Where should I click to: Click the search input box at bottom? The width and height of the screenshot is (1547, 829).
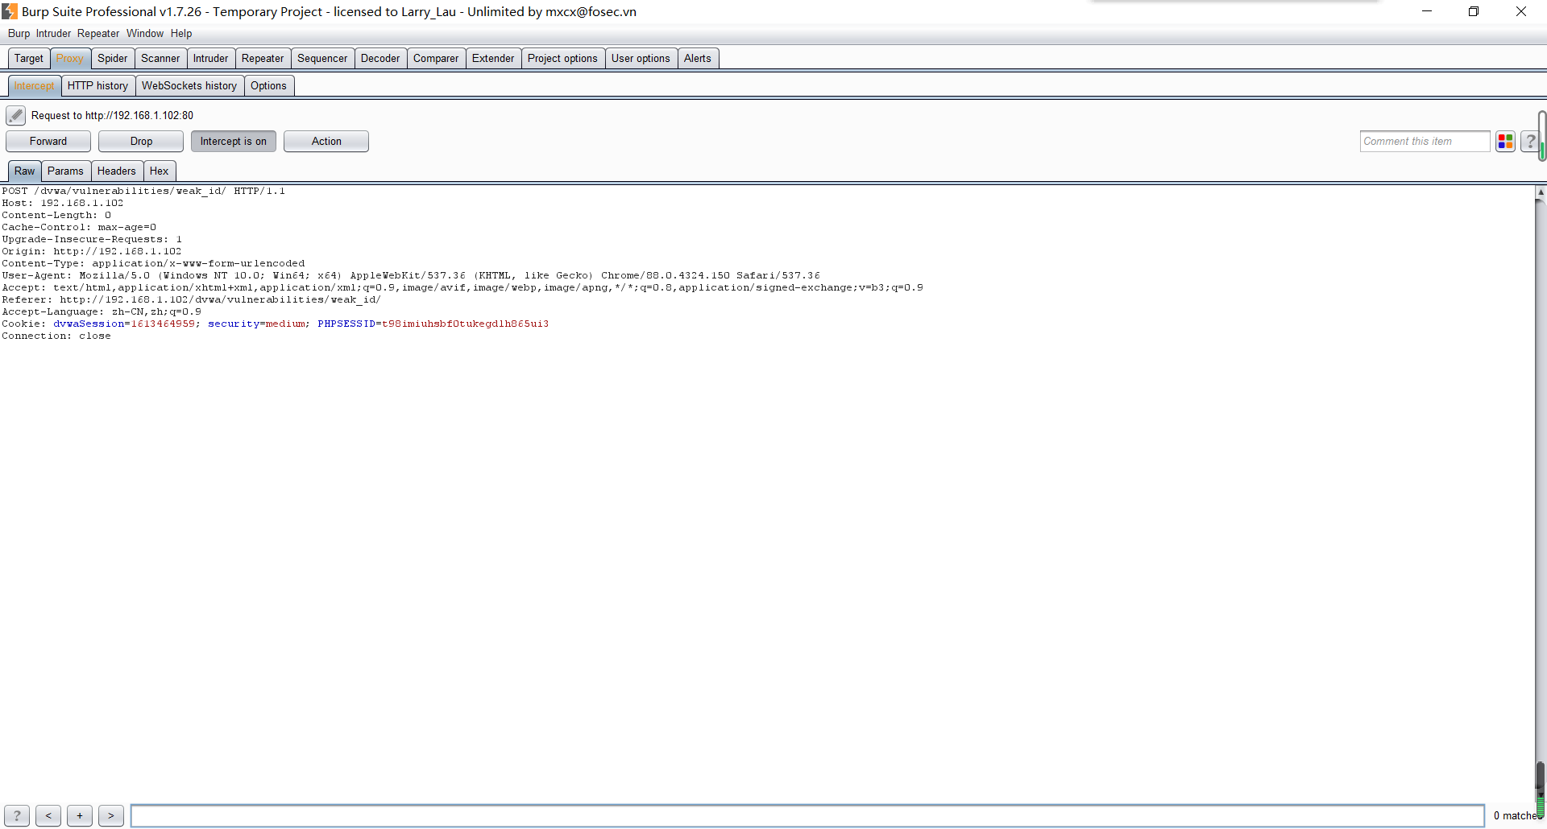[x=807, y=815]
